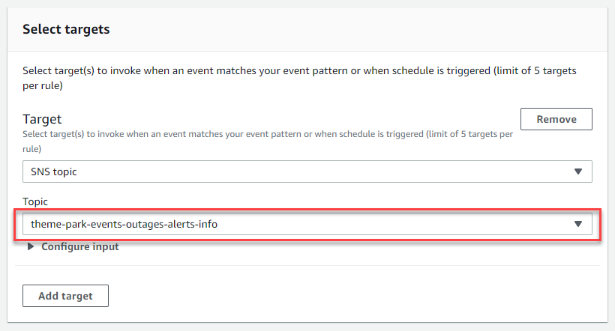Click the small gray helper text under Target

(x=268, y=142)
